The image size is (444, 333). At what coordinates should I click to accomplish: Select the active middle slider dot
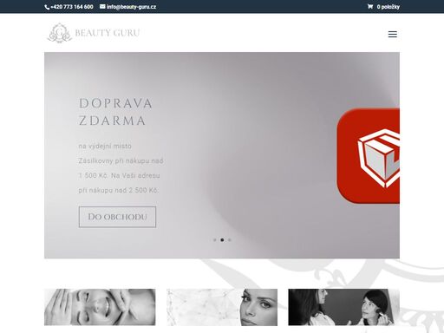click(222, 240)
